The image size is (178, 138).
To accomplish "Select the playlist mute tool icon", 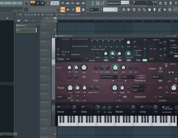I will pos(35,15).
